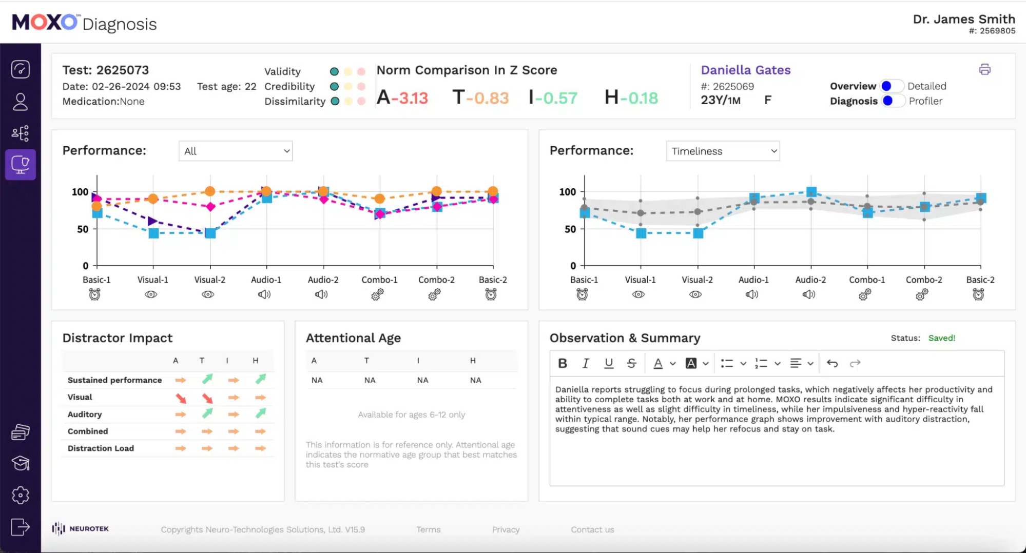Click the Contact us footer link
Image resolution: width=1026 pixels, height=553 pixels.
tap(592, 529)
